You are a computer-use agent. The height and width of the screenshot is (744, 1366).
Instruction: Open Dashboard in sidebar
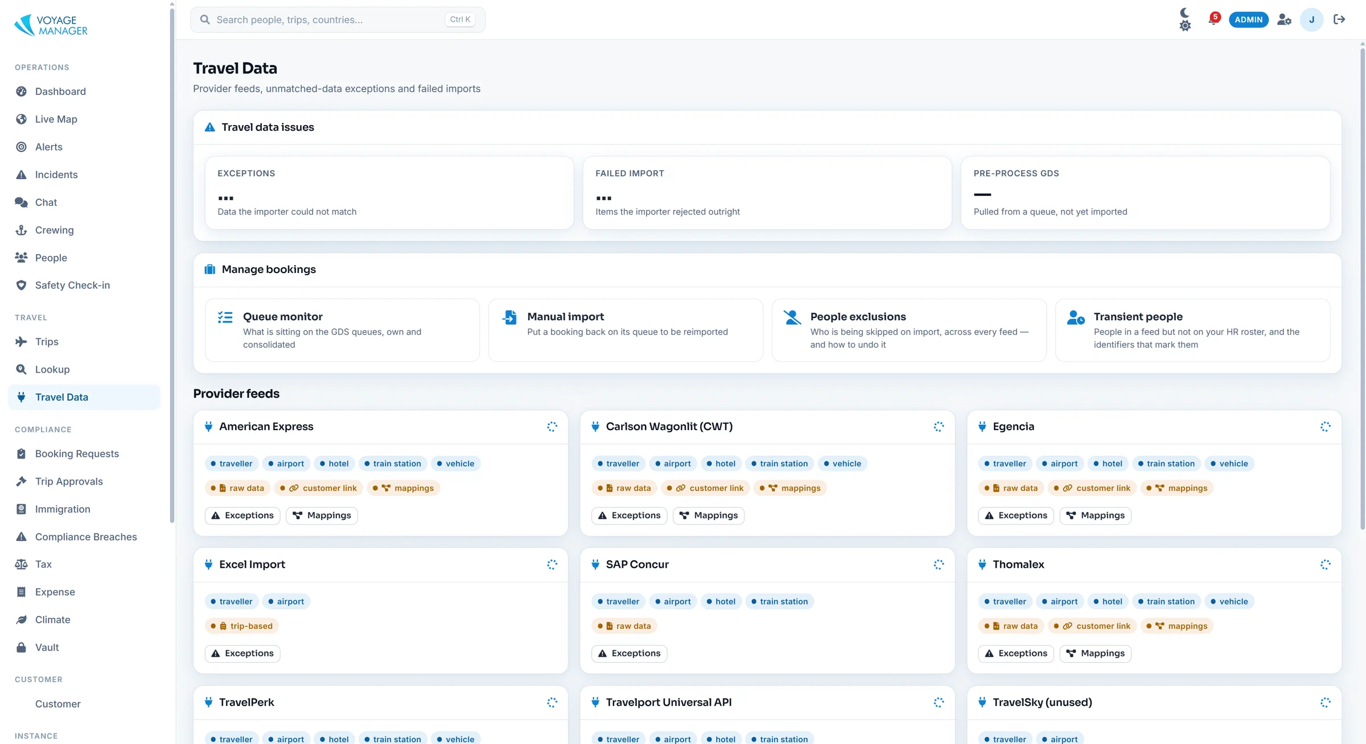84,92
